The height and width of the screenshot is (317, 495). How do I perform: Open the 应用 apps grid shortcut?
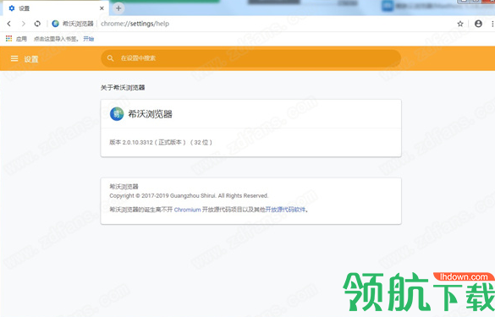(16, 39)
